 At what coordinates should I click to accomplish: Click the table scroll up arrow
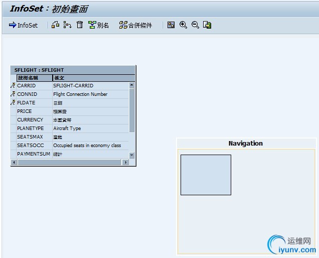click(132, 85)
